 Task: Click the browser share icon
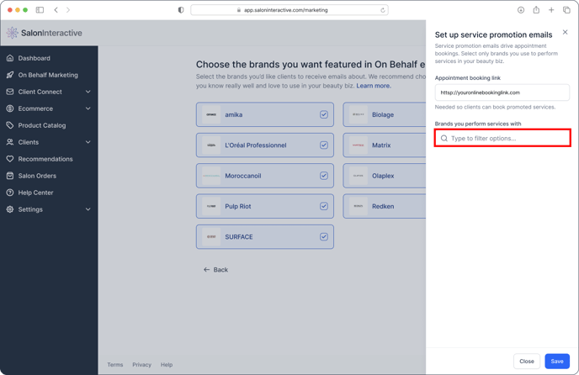[x=536, y=10]
